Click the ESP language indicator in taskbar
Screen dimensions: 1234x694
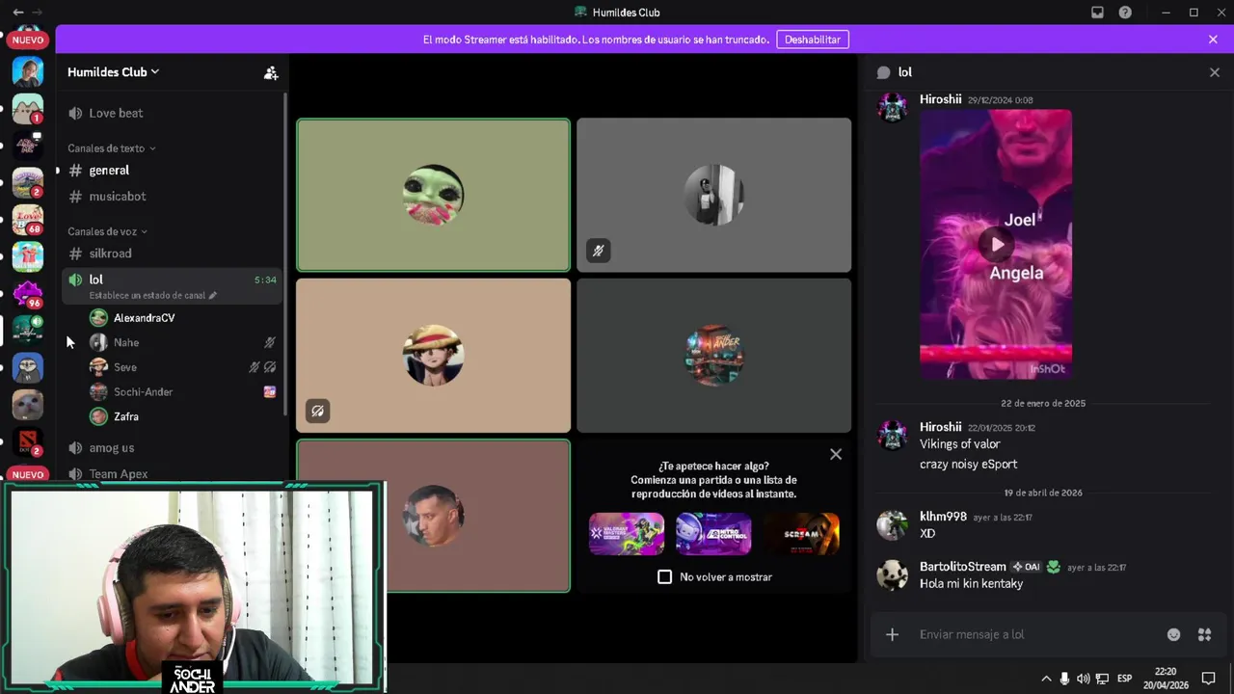(x=1124, y=679)
